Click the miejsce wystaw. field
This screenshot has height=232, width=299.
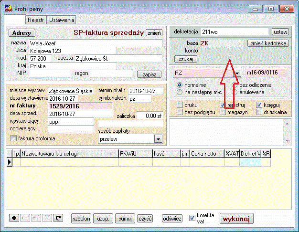pos(71,91)
